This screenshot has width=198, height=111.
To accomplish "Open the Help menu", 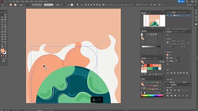I will pos(46,1).
